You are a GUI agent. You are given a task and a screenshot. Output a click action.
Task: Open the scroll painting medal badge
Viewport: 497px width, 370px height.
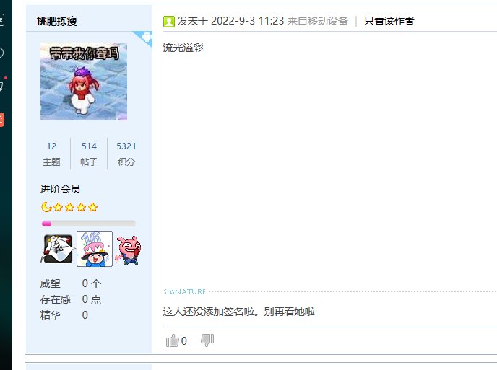point(58,249)
